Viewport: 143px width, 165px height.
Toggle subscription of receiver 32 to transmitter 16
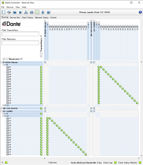tap(86, 154)
